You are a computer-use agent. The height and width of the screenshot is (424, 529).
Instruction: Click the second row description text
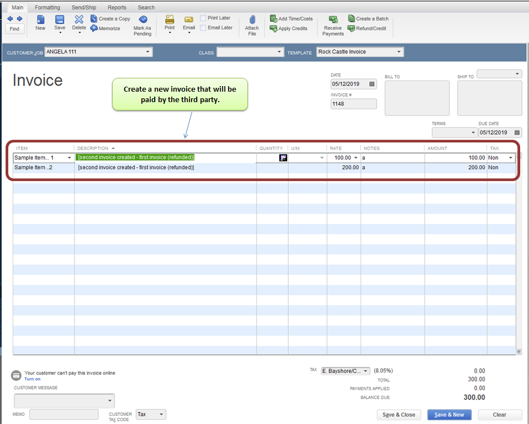pos(136,168)
